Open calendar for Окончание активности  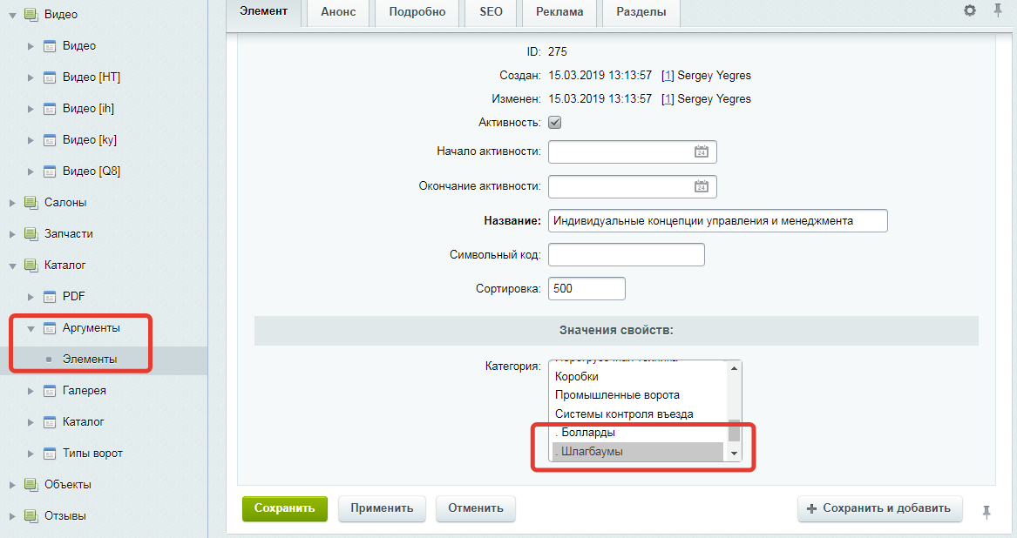click(701, 186)
